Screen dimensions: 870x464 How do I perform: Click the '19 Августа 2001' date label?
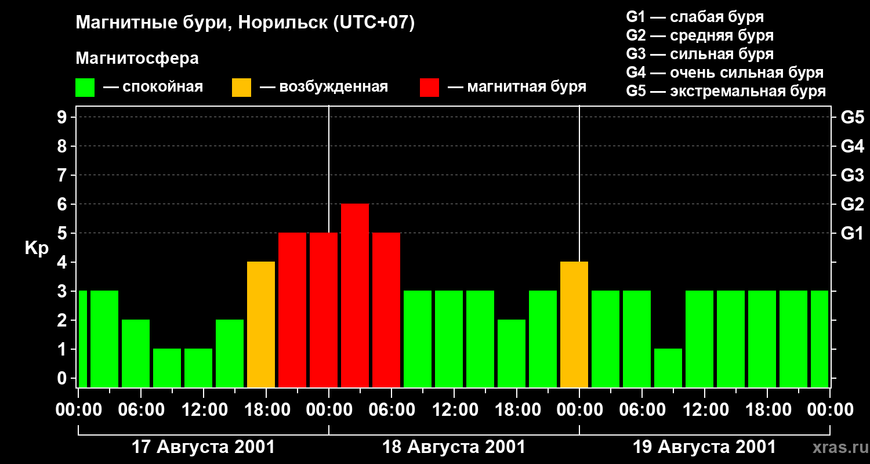pos(704,447)
